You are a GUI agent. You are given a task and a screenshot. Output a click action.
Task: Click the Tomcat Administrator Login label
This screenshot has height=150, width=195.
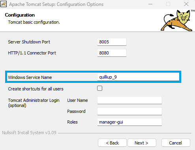click(x=34, y=103)
